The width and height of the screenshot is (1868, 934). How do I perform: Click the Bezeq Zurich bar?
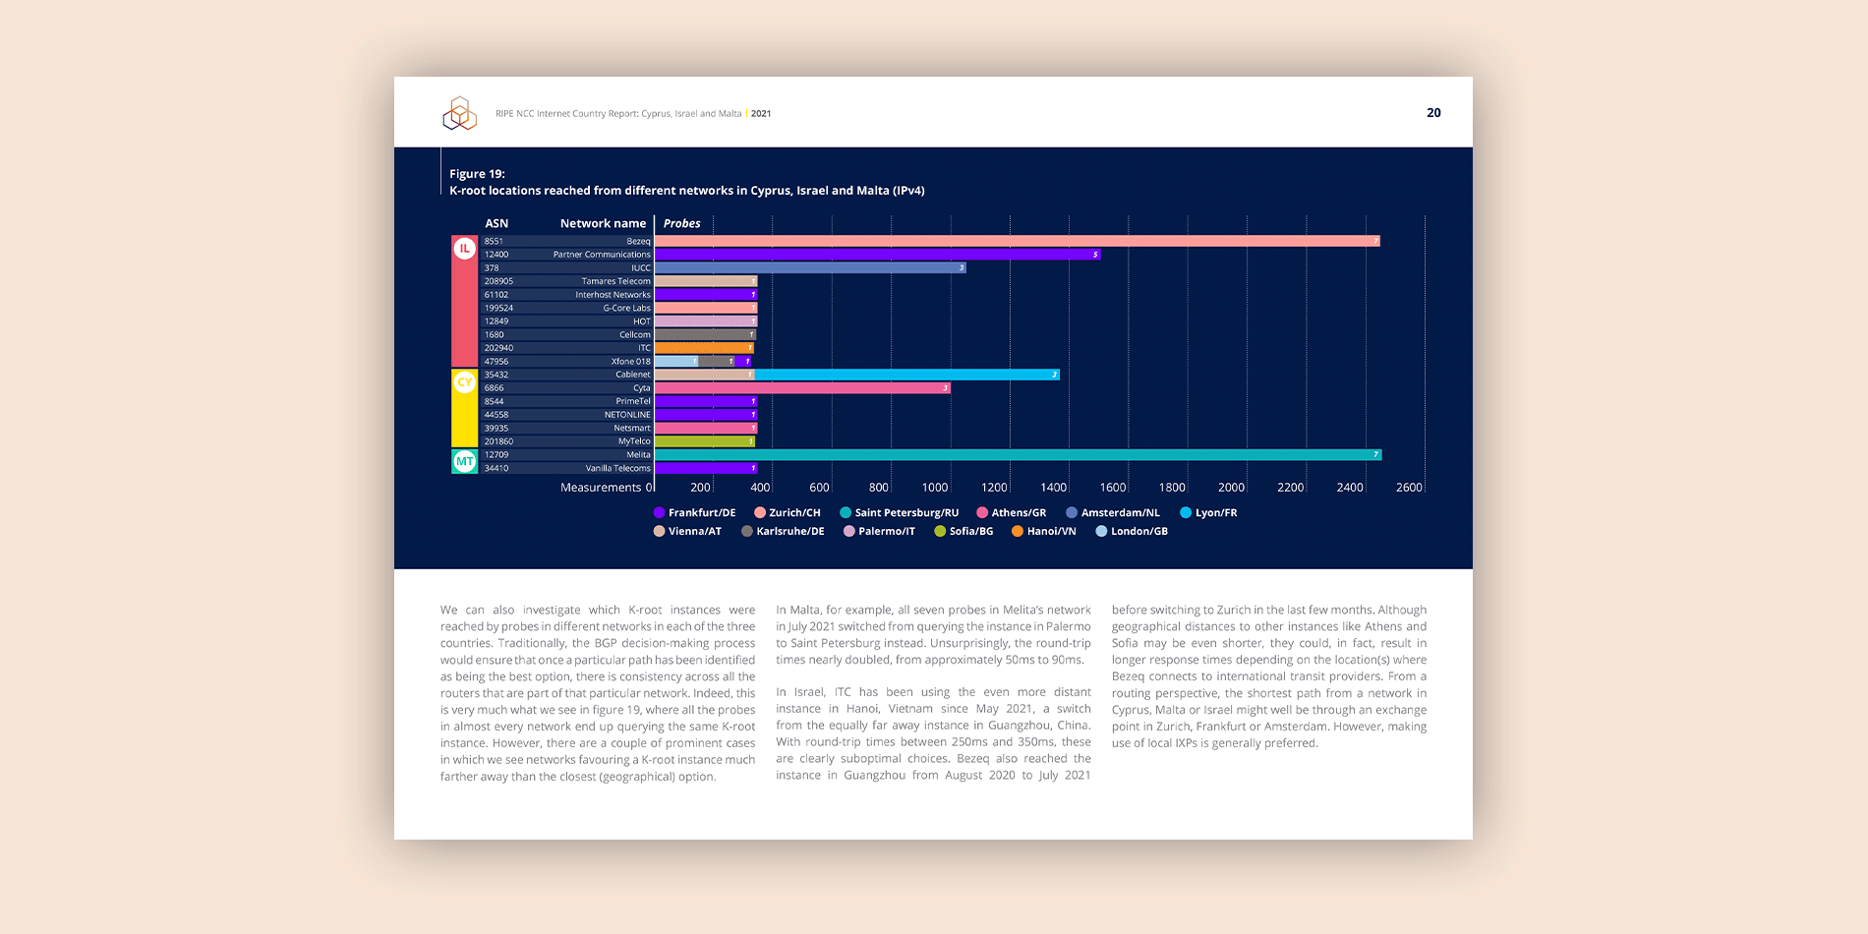tap(1018, 241)
